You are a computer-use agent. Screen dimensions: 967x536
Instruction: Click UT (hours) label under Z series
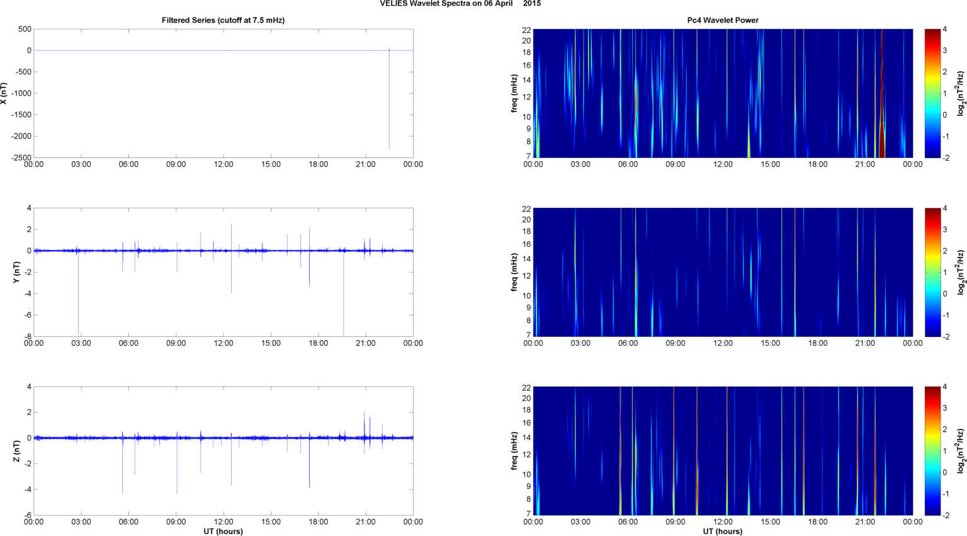click(223, 532)
